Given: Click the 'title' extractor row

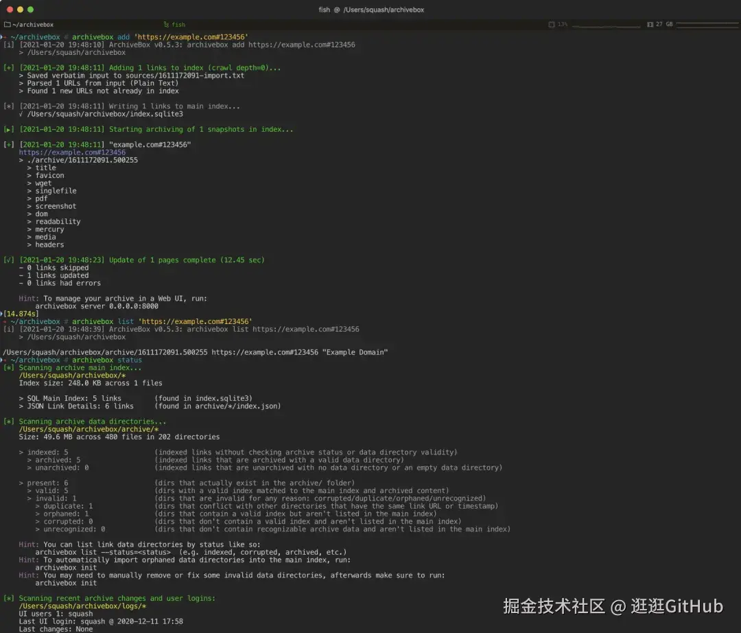Looking at the screenshot, I should pyautogui.click(x=42, y=168).
